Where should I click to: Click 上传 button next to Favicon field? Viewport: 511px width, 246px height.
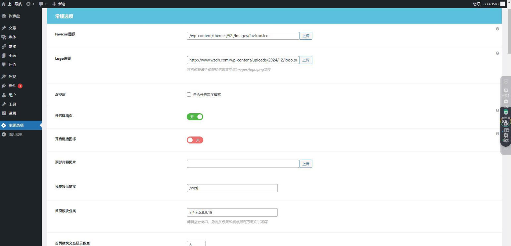[x=305, y=36]
